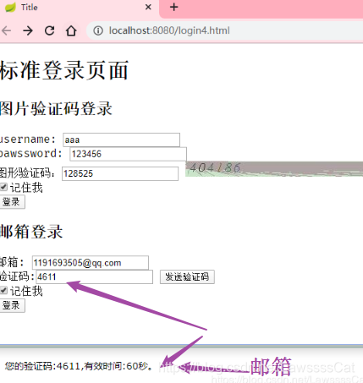Focus the 邮箱 field with 1191693505@qq.com
The height and width of the screenshot is (383, 363).
tap(91, 263)
